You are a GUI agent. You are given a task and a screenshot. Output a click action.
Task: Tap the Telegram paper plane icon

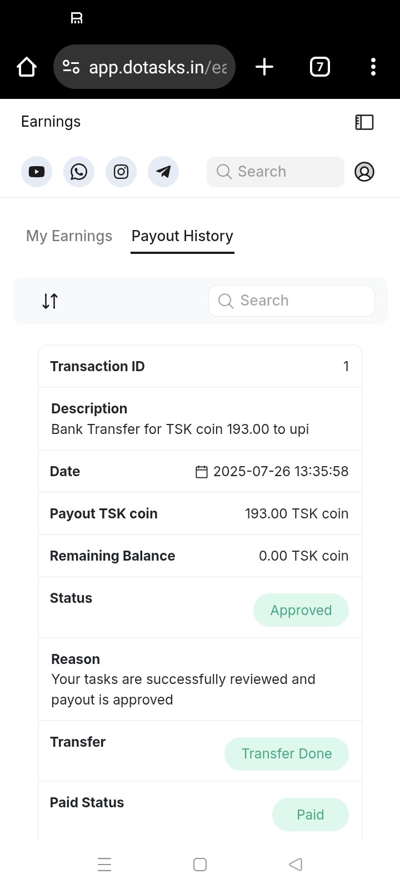tap(163, 172)
